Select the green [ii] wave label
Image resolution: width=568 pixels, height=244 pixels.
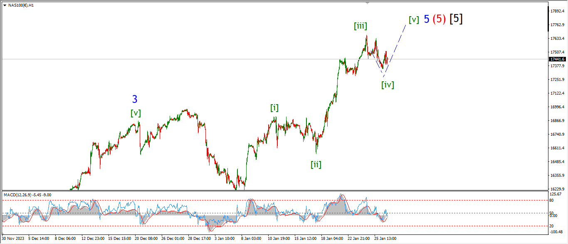[x=316, y=164]
